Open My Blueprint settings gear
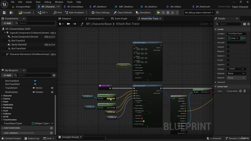The image size is (251, 141). (x=54, y=75)
